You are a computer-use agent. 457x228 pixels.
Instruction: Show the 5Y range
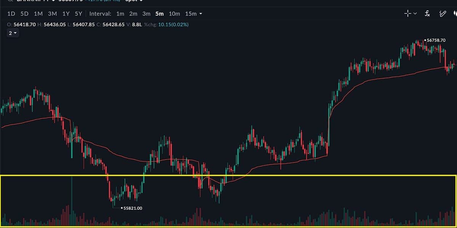coord(78,14)
